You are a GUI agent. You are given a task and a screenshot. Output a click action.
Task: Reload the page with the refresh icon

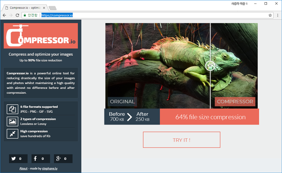tap(17, 15)
